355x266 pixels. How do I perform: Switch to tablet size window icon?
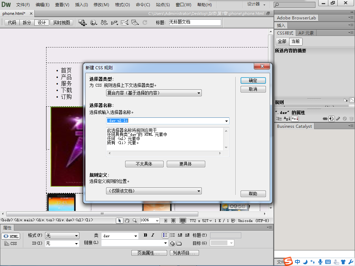[173, 221]
